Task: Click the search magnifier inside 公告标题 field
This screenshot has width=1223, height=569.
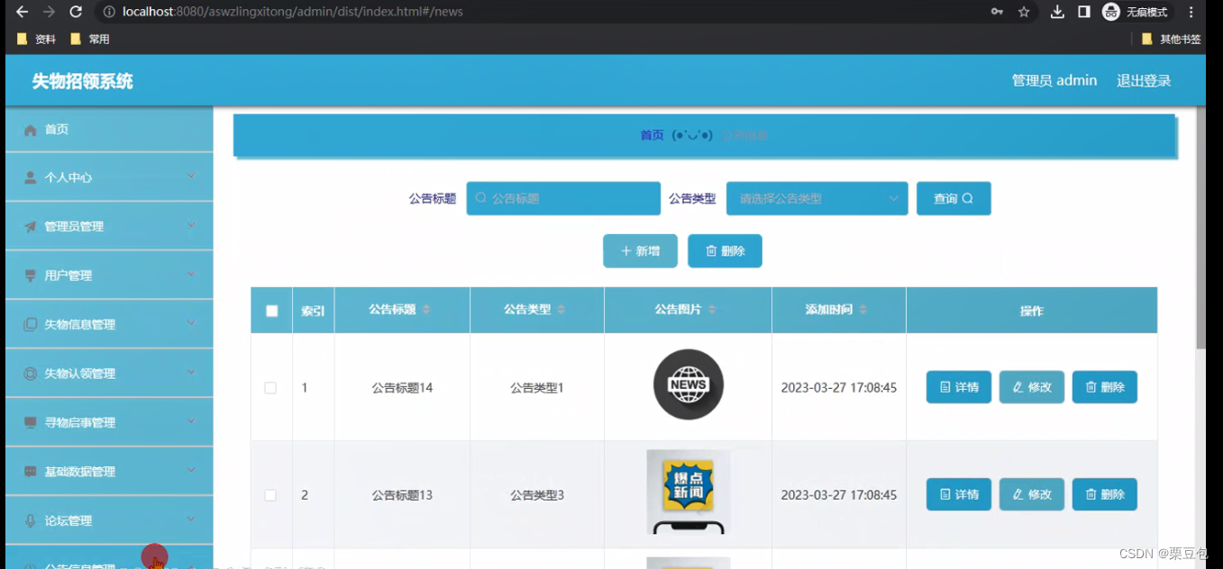Action: click(x=480, y=198)
